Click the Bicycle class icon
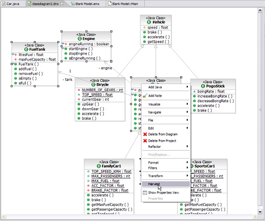 point(94,85)
